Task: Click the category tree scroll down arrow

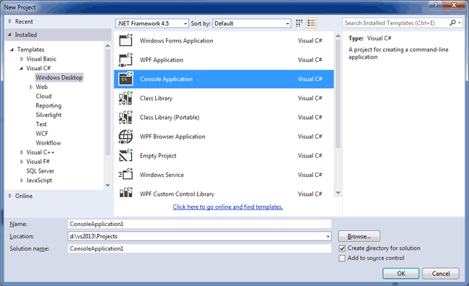Action: (x=108, y=186)
